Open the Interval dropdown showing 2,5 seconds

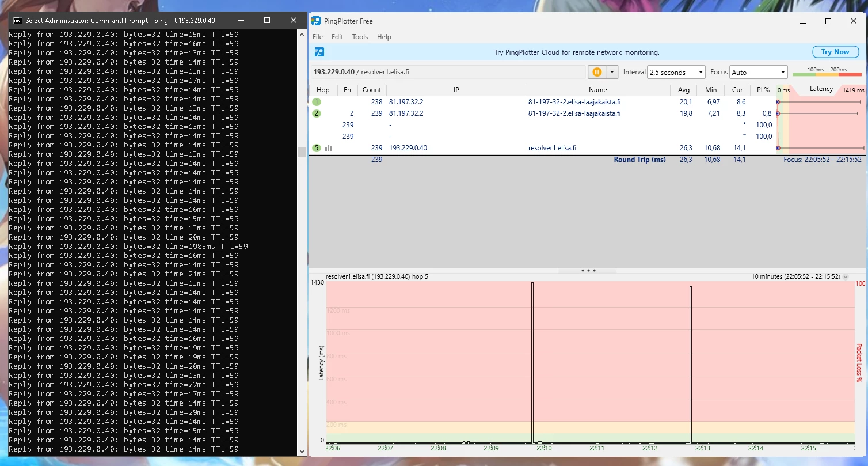(x=676, y=72)
